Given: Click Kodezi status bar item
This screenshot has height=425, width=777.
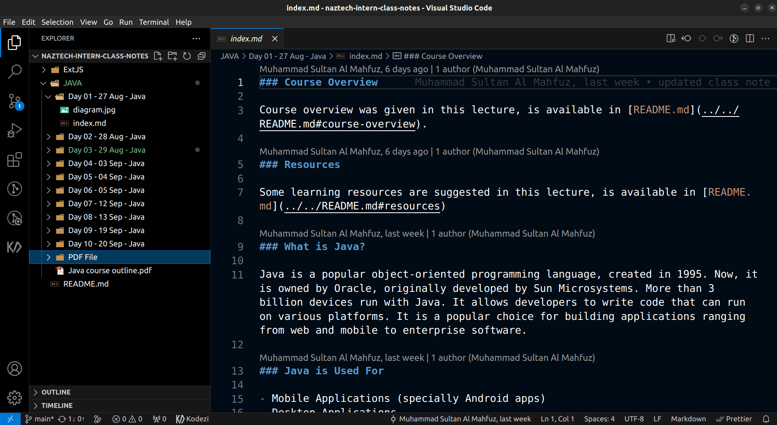Looking at the screenshot, I should pos(192,419).
